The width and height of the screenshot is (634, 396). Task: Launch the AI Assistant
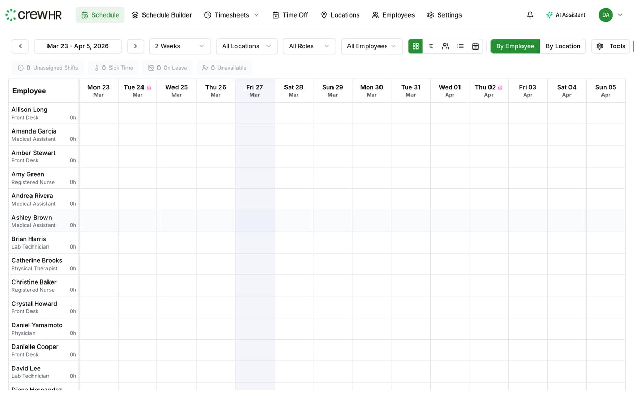[x=566, y=15]
